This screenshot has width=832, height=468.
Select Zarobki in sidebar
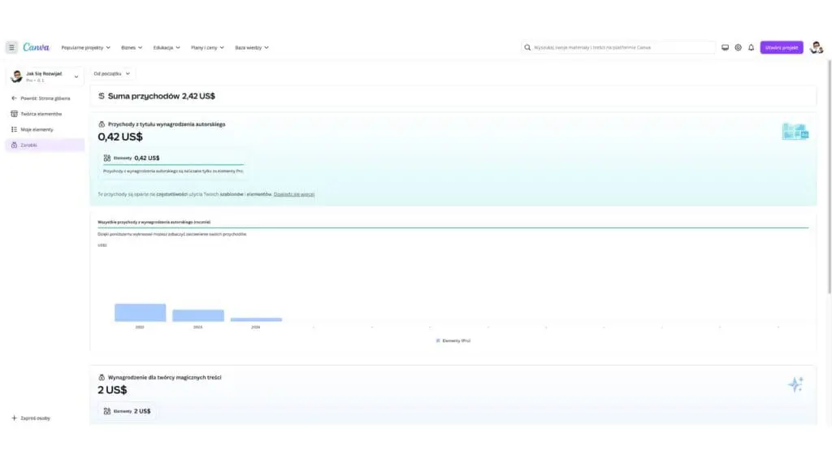45,145
